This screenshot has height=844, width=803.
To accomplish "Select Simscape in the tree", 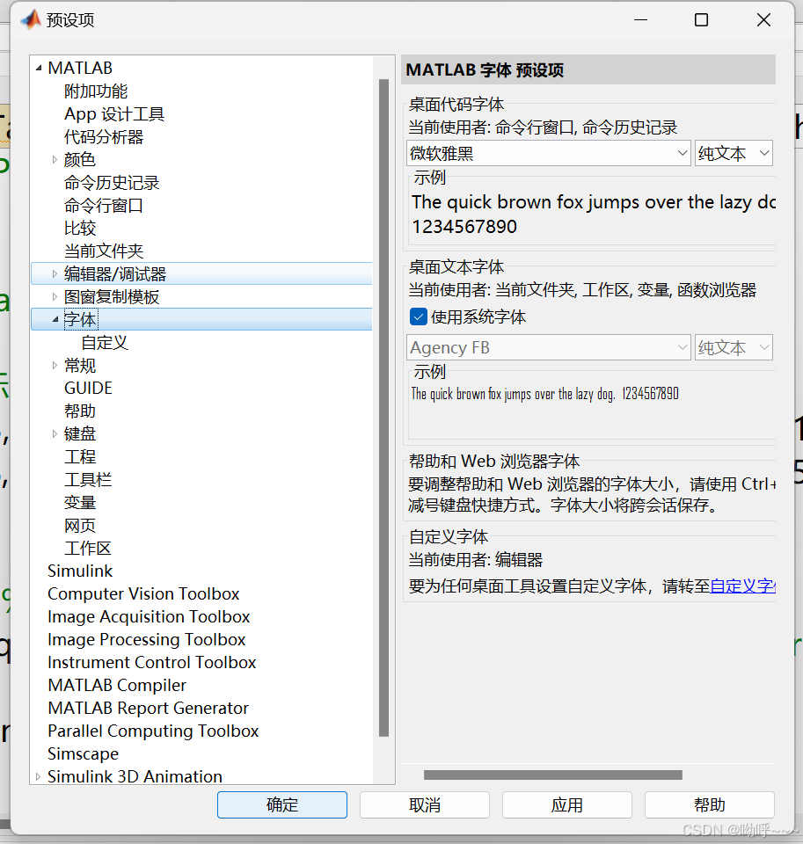I will click(83, 754).
